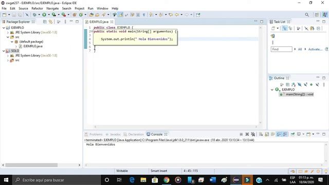Click the Debug bug icon in toolbar

[34, 15]
